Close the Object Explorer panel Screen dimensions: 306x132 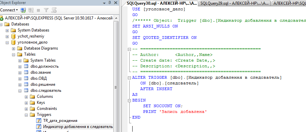[x=116, y=3]
